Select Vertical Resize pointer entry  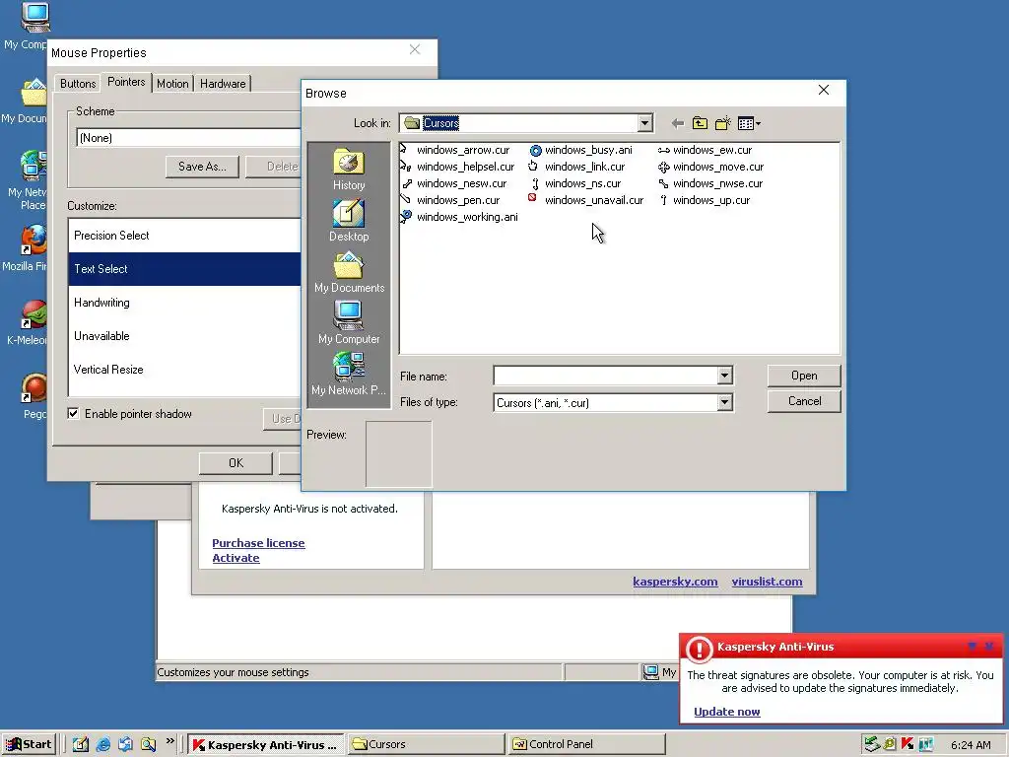coord(184,370)
